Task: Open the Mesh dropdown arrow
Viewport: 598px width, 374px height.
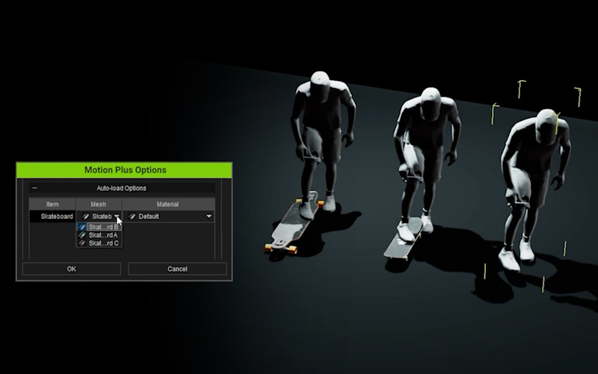Action: [x=117, y=217]
